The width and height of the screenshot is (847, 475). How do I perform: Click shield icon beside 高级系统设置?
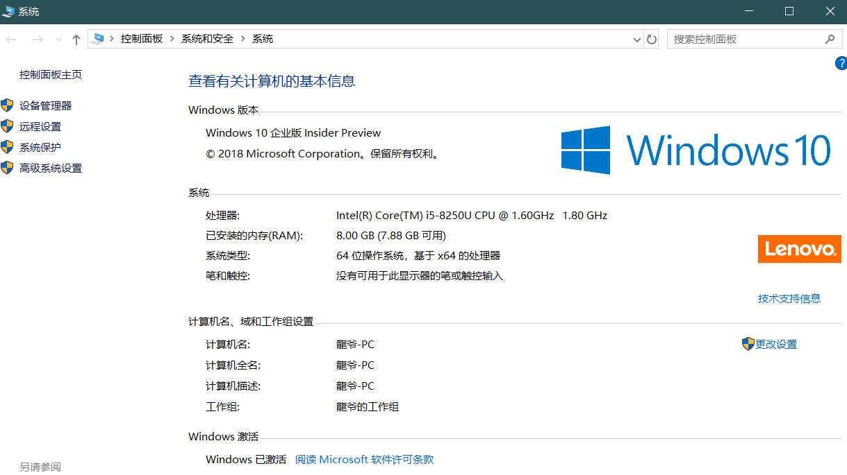tap(7, 168)
